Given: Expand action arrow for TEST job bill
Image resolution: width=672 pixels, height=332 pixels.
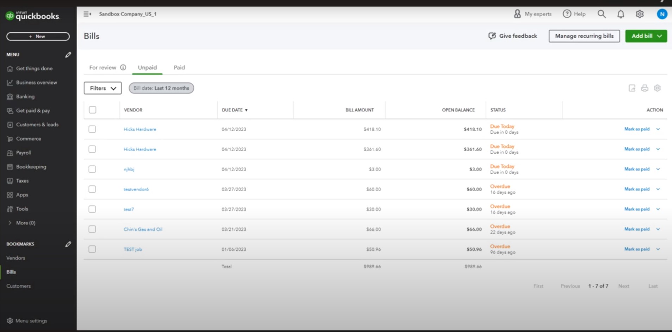Looking at the screenshot, I should click(658, 249).
